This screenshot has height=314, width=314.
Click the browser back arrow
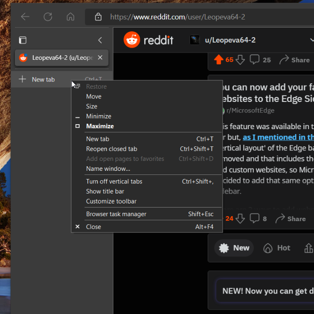[25, 17]
